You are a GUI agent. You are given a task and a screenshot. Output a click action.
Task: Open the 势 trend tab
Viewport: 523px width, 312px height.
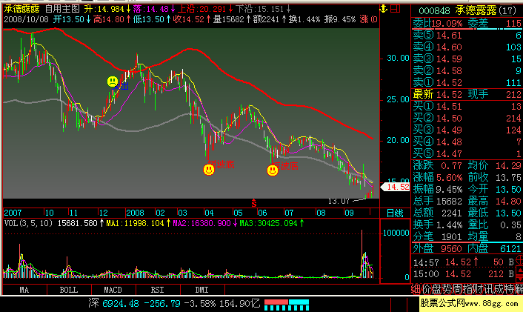pos(447,289)
